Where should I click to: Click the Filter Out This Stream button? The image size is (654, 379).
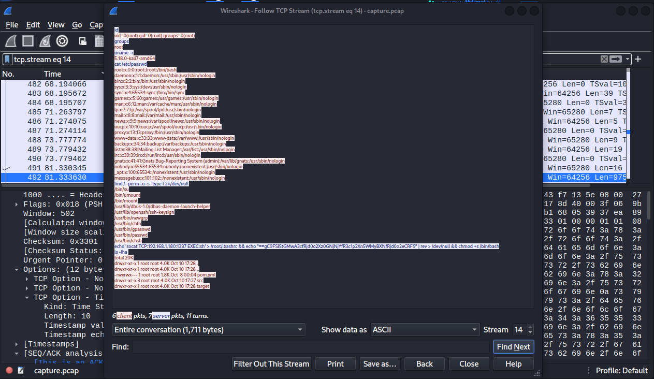[x=271, y=364]
